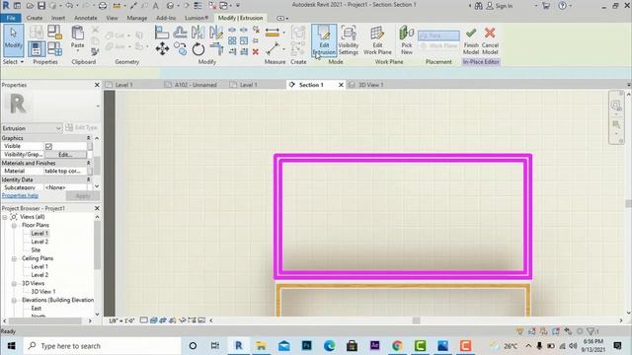Open File Explorer from the taskbar
Screen dimensions: 632x355
click(x=261, y=346)
